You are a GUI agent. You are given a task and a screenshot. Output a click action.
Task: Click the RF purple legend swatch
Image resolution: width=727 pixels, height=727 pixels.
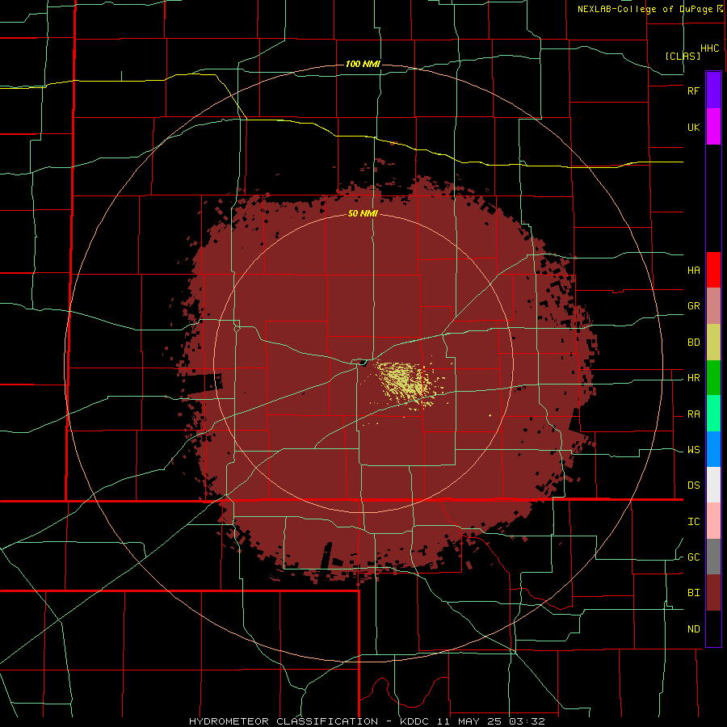[x=713, y=90]
